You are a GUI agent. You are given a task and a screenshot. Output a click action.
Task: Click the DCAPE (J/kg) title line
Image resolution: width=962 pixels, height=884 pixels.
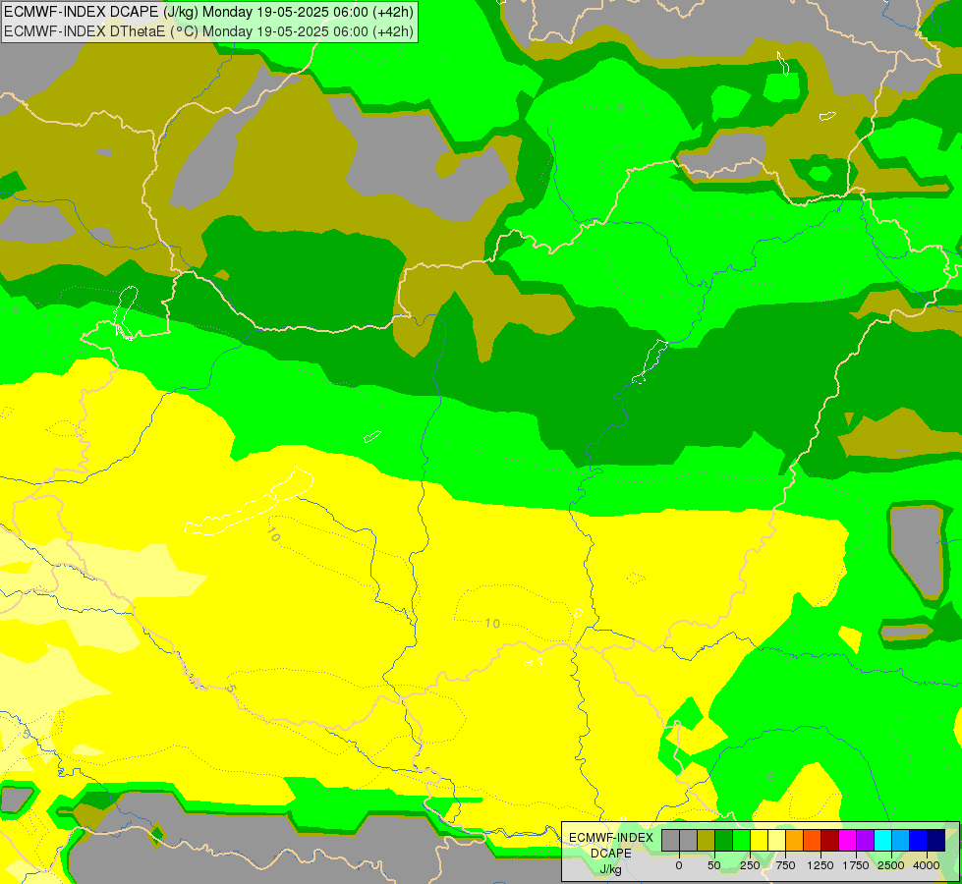[208, 12]
